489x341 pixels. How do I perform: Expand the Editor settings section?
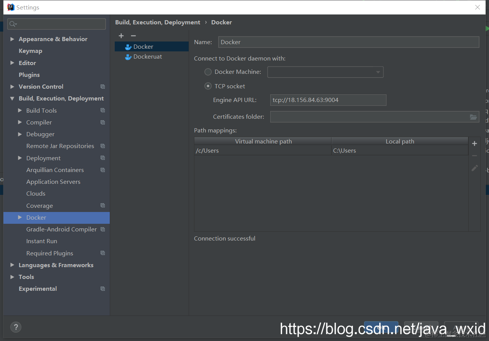(12, 63)
